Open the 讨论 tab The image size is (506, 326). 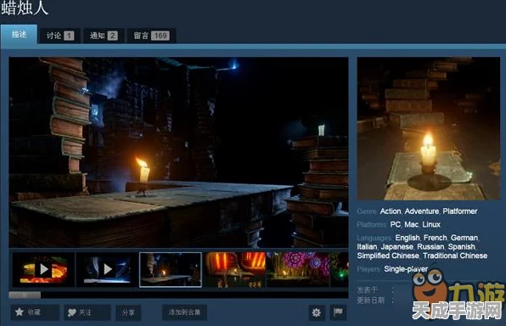(59, 36)
